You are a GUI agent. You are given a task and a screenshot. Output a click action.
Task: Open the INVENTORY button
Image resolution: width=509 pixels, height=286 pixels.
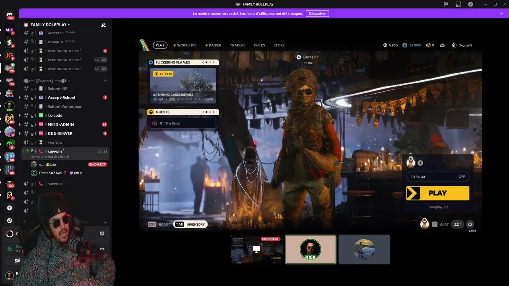(x=191, y=224)
